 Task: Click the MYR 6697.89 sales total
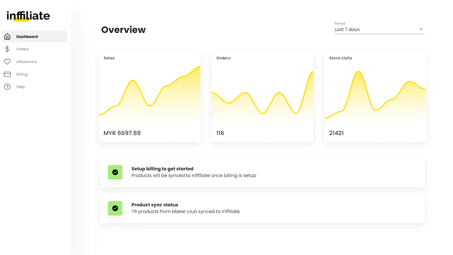tap(122, 133)
